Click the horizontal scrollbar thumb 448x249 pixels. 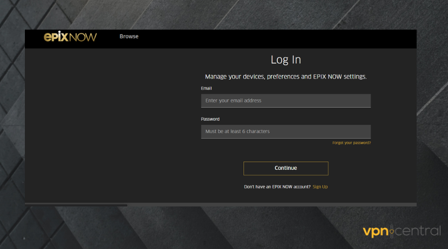76,205
